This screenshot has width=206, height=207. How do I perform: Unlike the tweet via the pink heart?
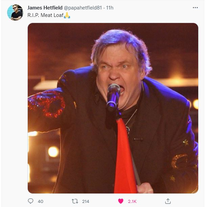point(120,201)
